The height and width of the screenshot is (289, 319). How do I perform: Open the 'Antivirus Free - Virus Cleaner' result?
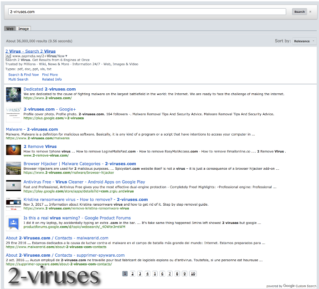point(84,182)
